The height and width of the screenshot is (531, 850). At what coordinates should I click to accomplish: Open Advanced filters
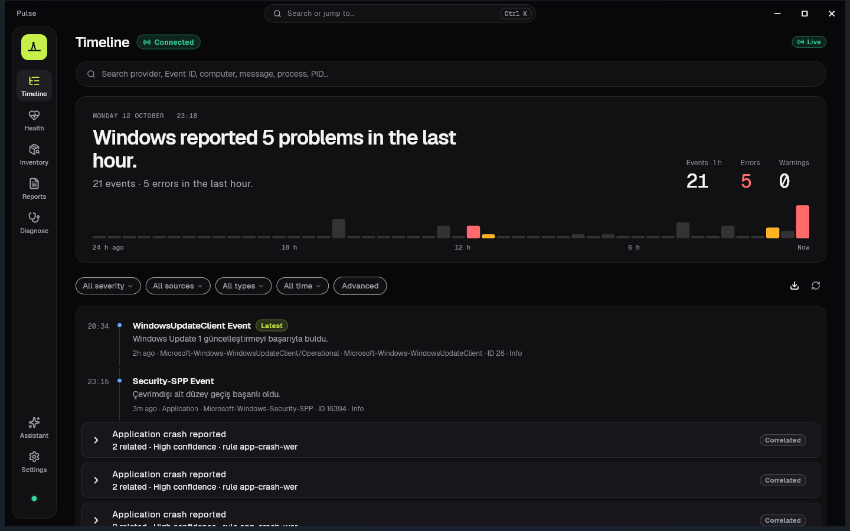pyautogui.click(x=360, y=286)
